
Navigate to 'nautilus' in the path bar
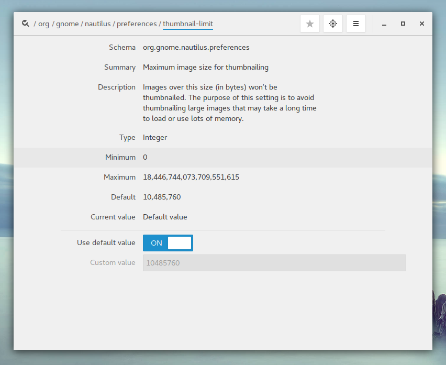[x=97, y=24]
